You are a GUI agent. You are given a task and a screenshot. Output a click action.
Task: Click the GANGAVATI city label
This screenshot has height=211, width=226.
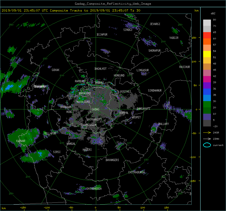[143, 108]
